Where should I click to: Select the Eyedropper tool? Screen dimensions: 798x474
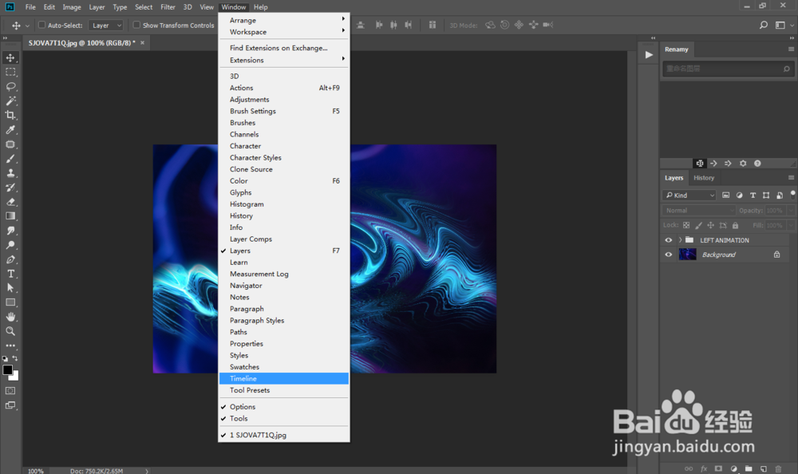click(x=10, y=130)
